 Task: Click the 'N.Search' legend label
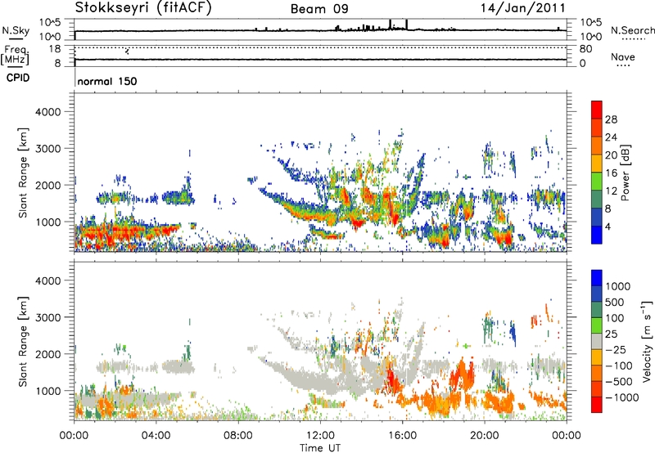coord(632,30)
